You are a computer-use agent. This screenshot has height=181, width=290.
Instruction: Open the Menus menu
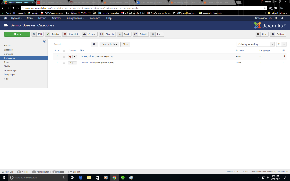point(43,18)
